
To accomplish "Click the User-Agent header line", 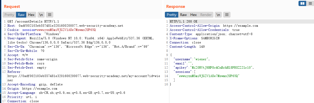I will coord(81,40).
